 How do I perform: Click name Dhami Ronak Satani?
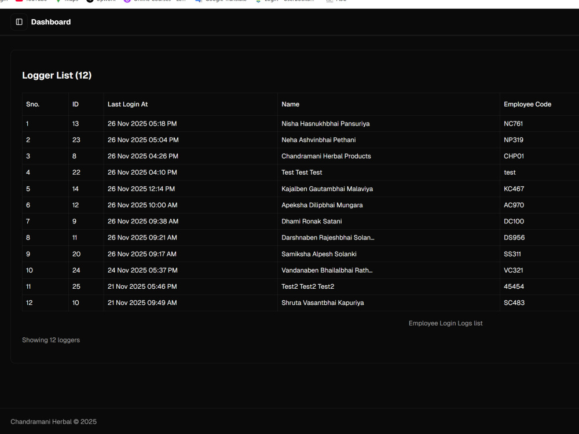point(312,222)
